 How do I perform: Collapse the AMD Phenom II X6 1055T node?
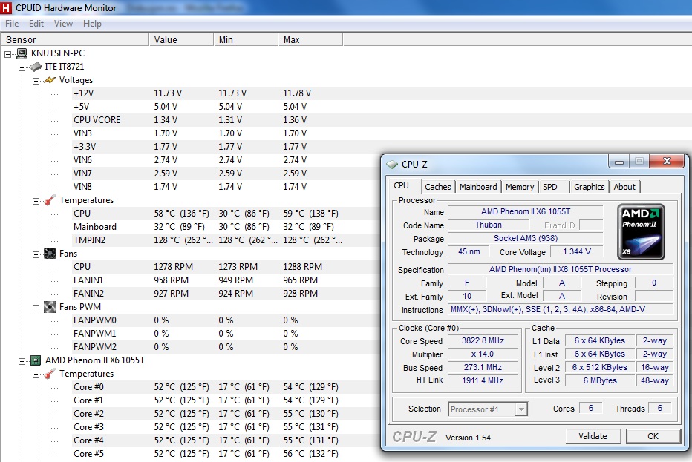[22, 361]
